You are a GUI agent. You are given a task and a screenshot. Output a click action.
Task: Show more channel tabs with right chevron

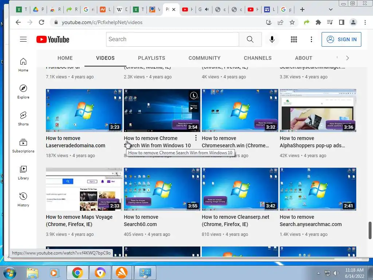click(347, 58)
